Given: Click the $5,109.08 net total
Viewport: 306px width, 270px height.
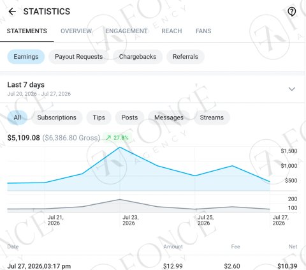Looking at the screenshot, I should (x=24, y=138).
